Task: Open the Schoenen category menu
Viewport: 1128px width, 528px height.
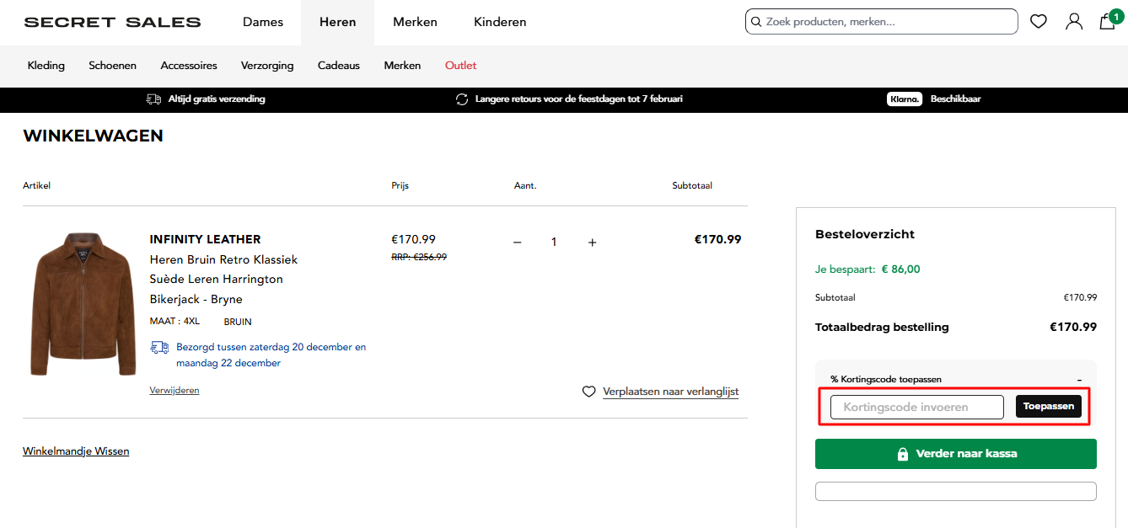Action: pyautogui.click(x=112, y=66)
